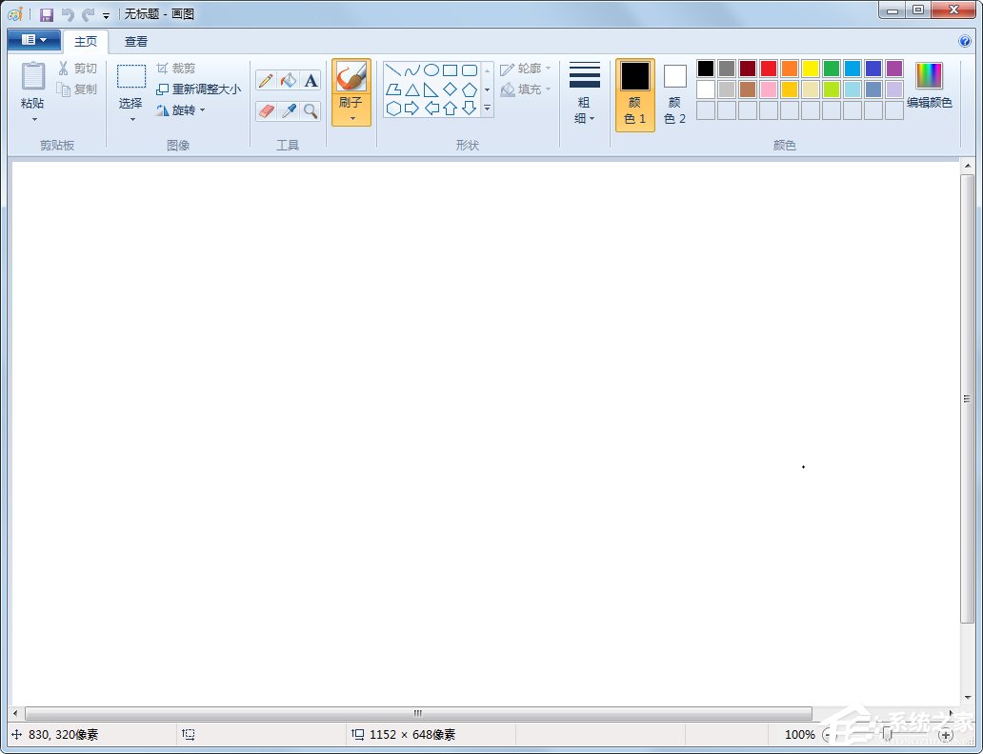The image size is (983, 754).
Task: Choose the Triangle shape
Action: tap(411, 89)
